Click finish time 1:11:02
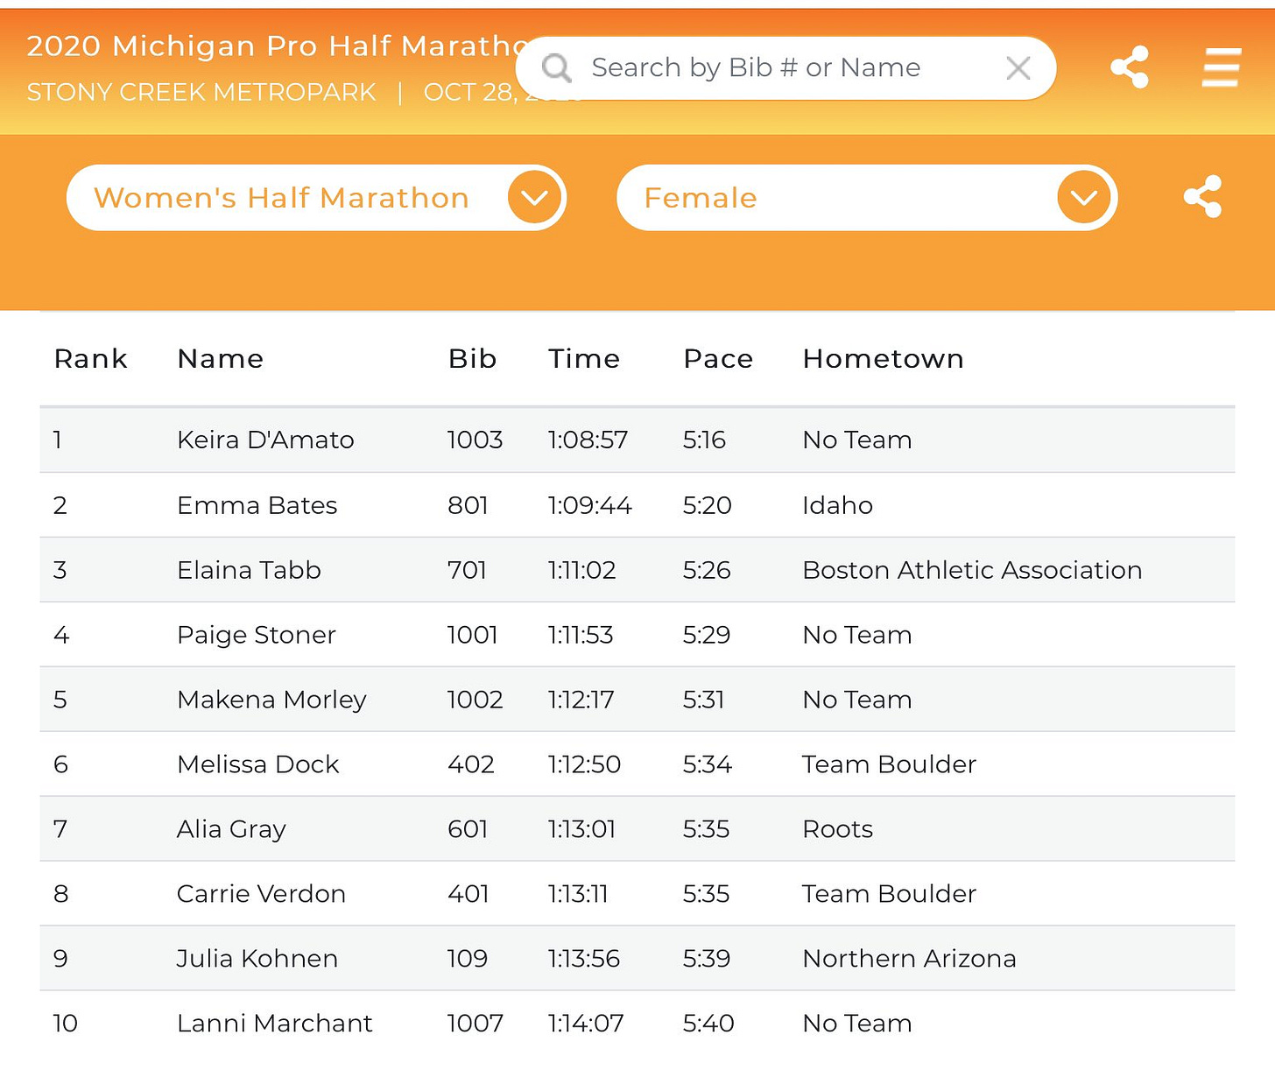The image size is (1275, 1070). point(582,570)
